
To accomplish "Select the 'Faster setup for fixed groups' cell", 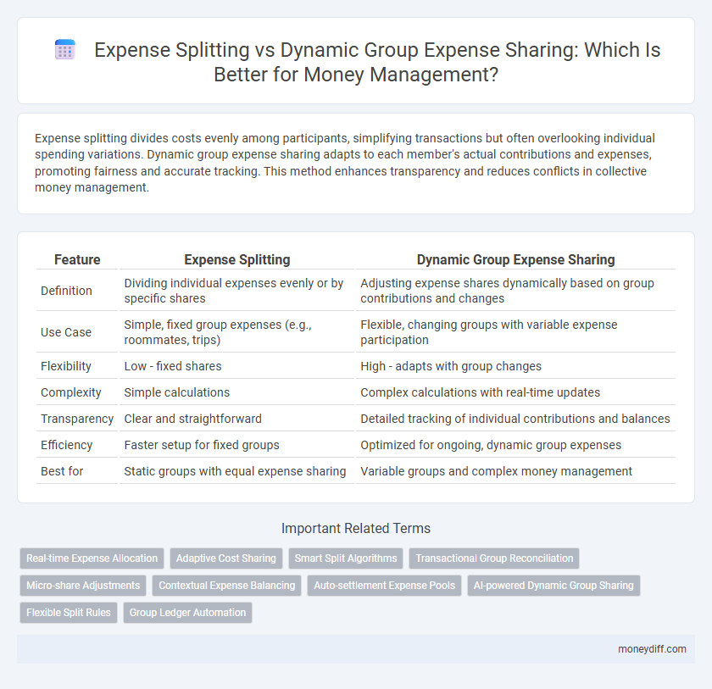I will coord(237,445).
